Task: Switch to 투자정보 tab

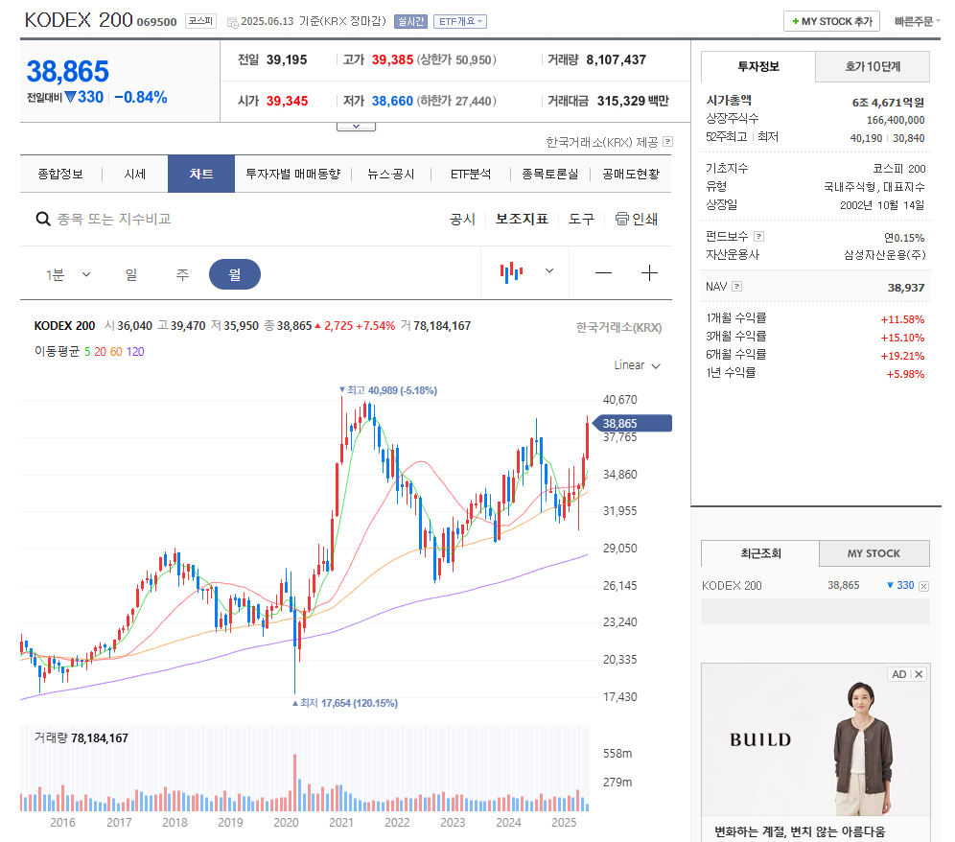Action: 758,66
